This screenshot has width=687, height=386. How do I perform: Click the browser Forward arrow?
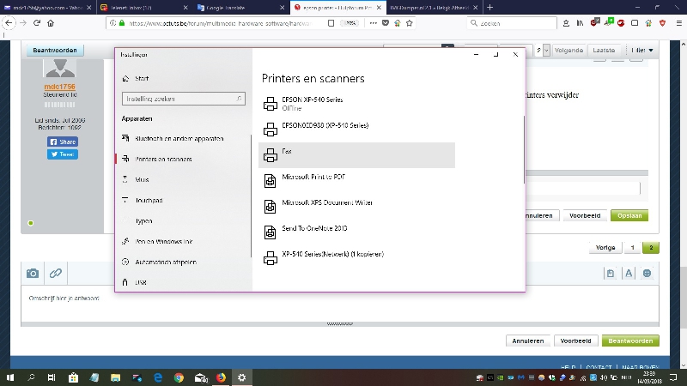[23, 23]
